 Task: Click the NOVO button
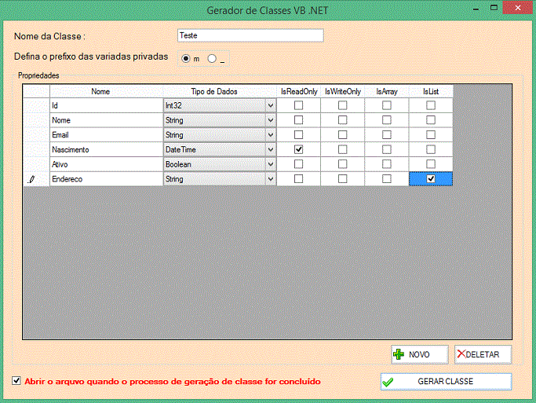pos(420,354)
